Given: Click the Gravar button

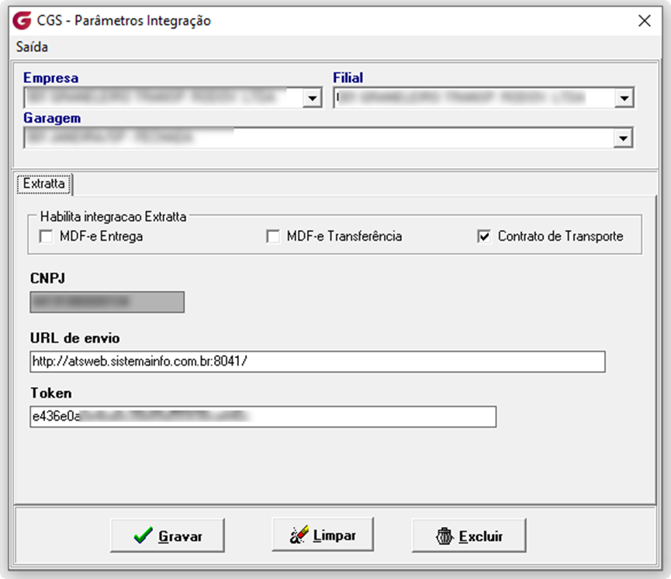Looking at the screenshot, I should pyautogui.click(x=168, y=536).
